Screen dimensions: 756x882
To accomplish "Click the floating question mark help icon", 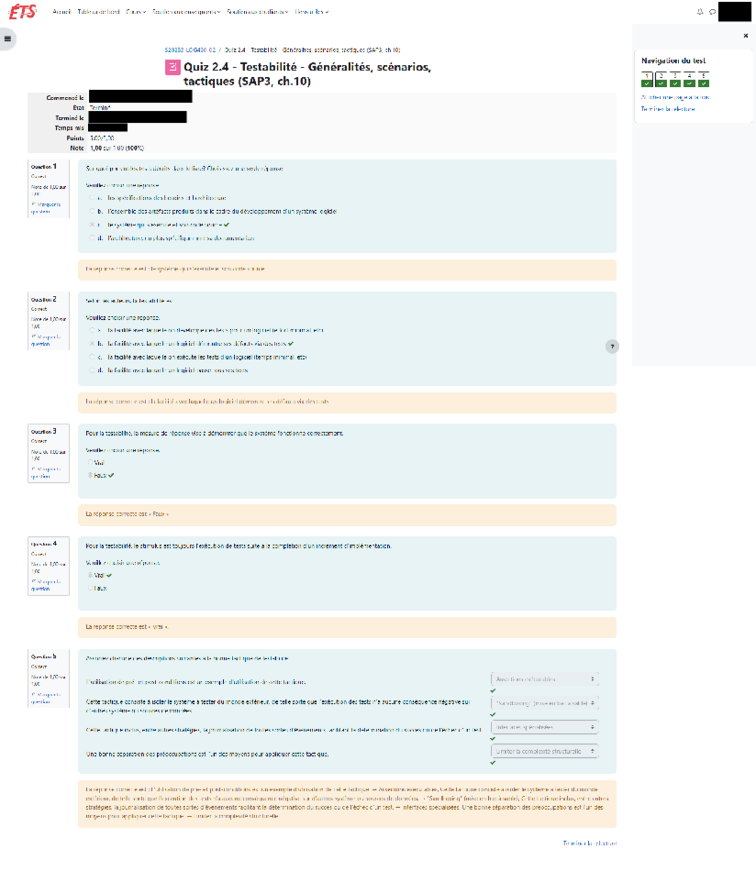I will [613, 346].
